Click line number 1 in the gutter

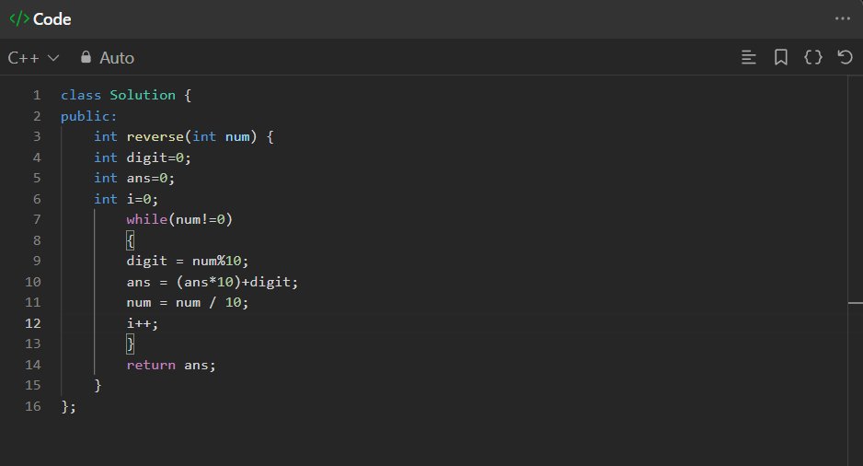[x=37, y=95]
